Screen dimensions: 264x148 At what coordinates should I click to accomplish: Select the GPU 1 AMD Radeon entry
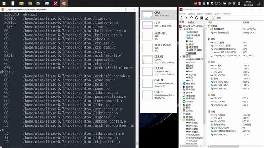(158, 95)
